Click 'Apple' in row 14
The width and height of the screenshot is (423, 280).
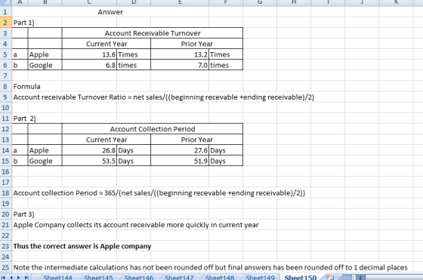pos(45,150)
